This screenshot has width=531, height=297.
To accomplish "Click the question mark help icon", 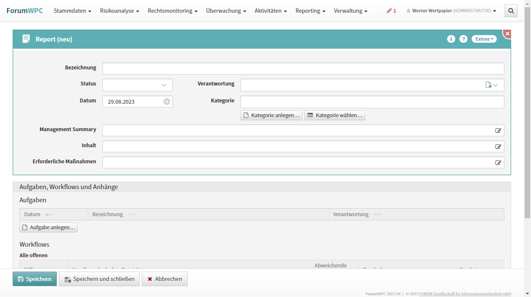I will [463, 39].
